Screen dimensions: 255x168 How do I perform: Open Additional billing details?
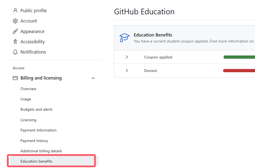click(x=41, y=151)
